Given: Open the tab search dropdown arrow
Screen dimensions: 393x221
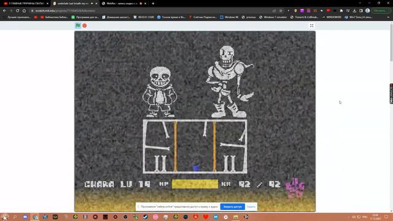Looking at the screenshot, I should click(360, 3).
